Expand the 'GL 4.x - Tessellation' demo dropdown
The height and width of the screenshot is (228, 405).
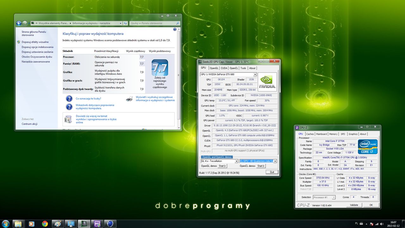[236, 161]
